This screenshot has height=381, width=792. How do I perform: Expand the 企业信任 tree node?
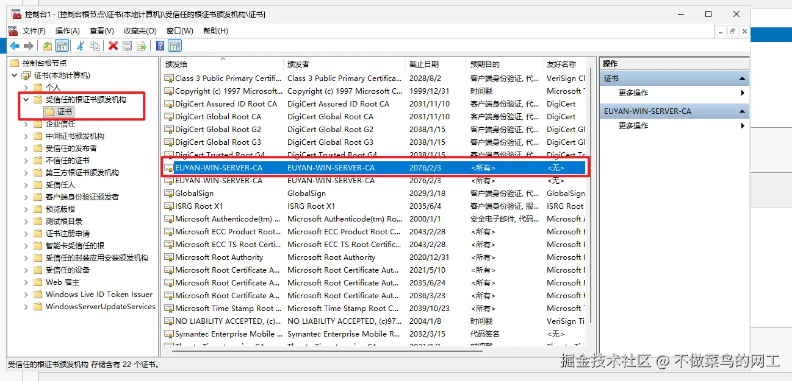(x=26, y=124)
